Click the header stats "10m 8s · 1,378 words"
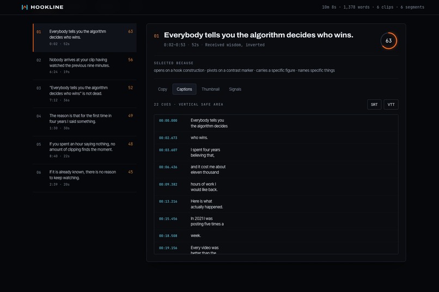 click(x=345, y=7)
